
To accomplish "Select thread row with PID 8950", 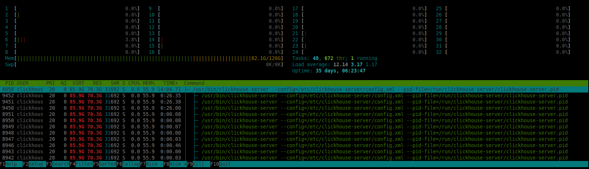I will 294,120.
